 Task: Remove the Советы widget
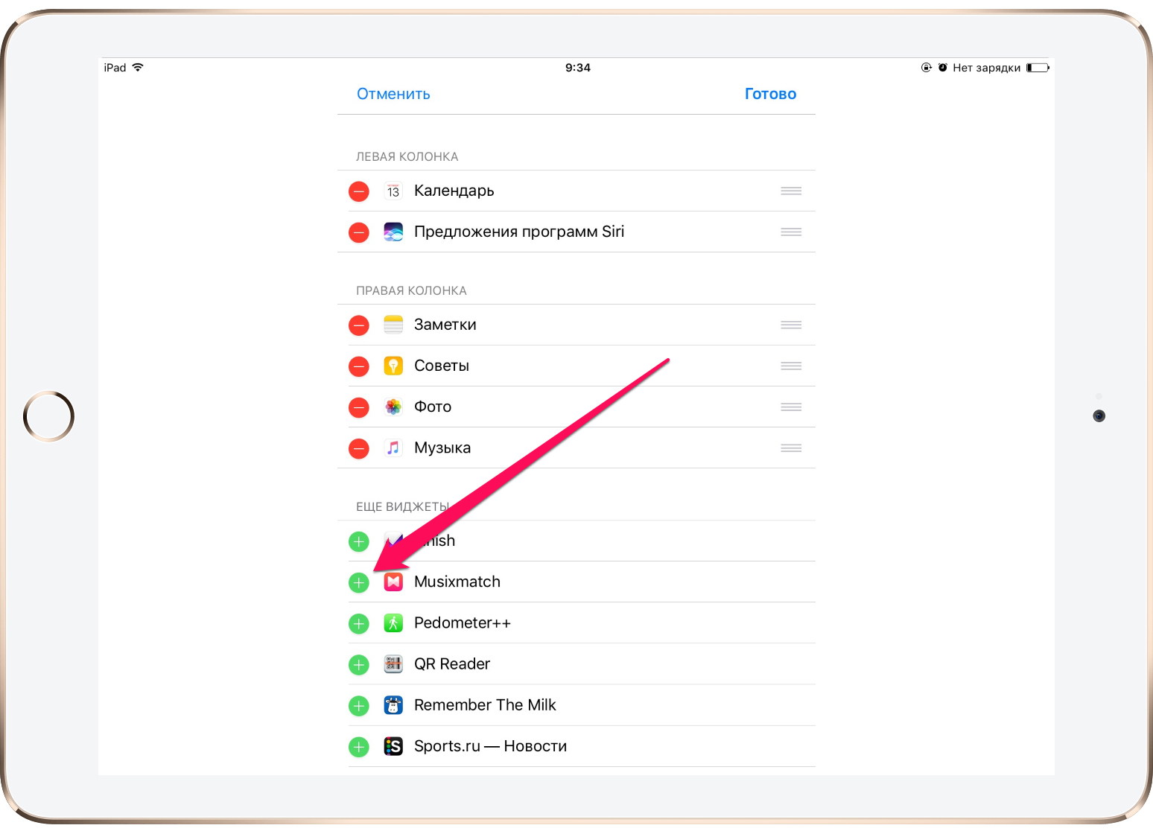(x=359, y=366)
